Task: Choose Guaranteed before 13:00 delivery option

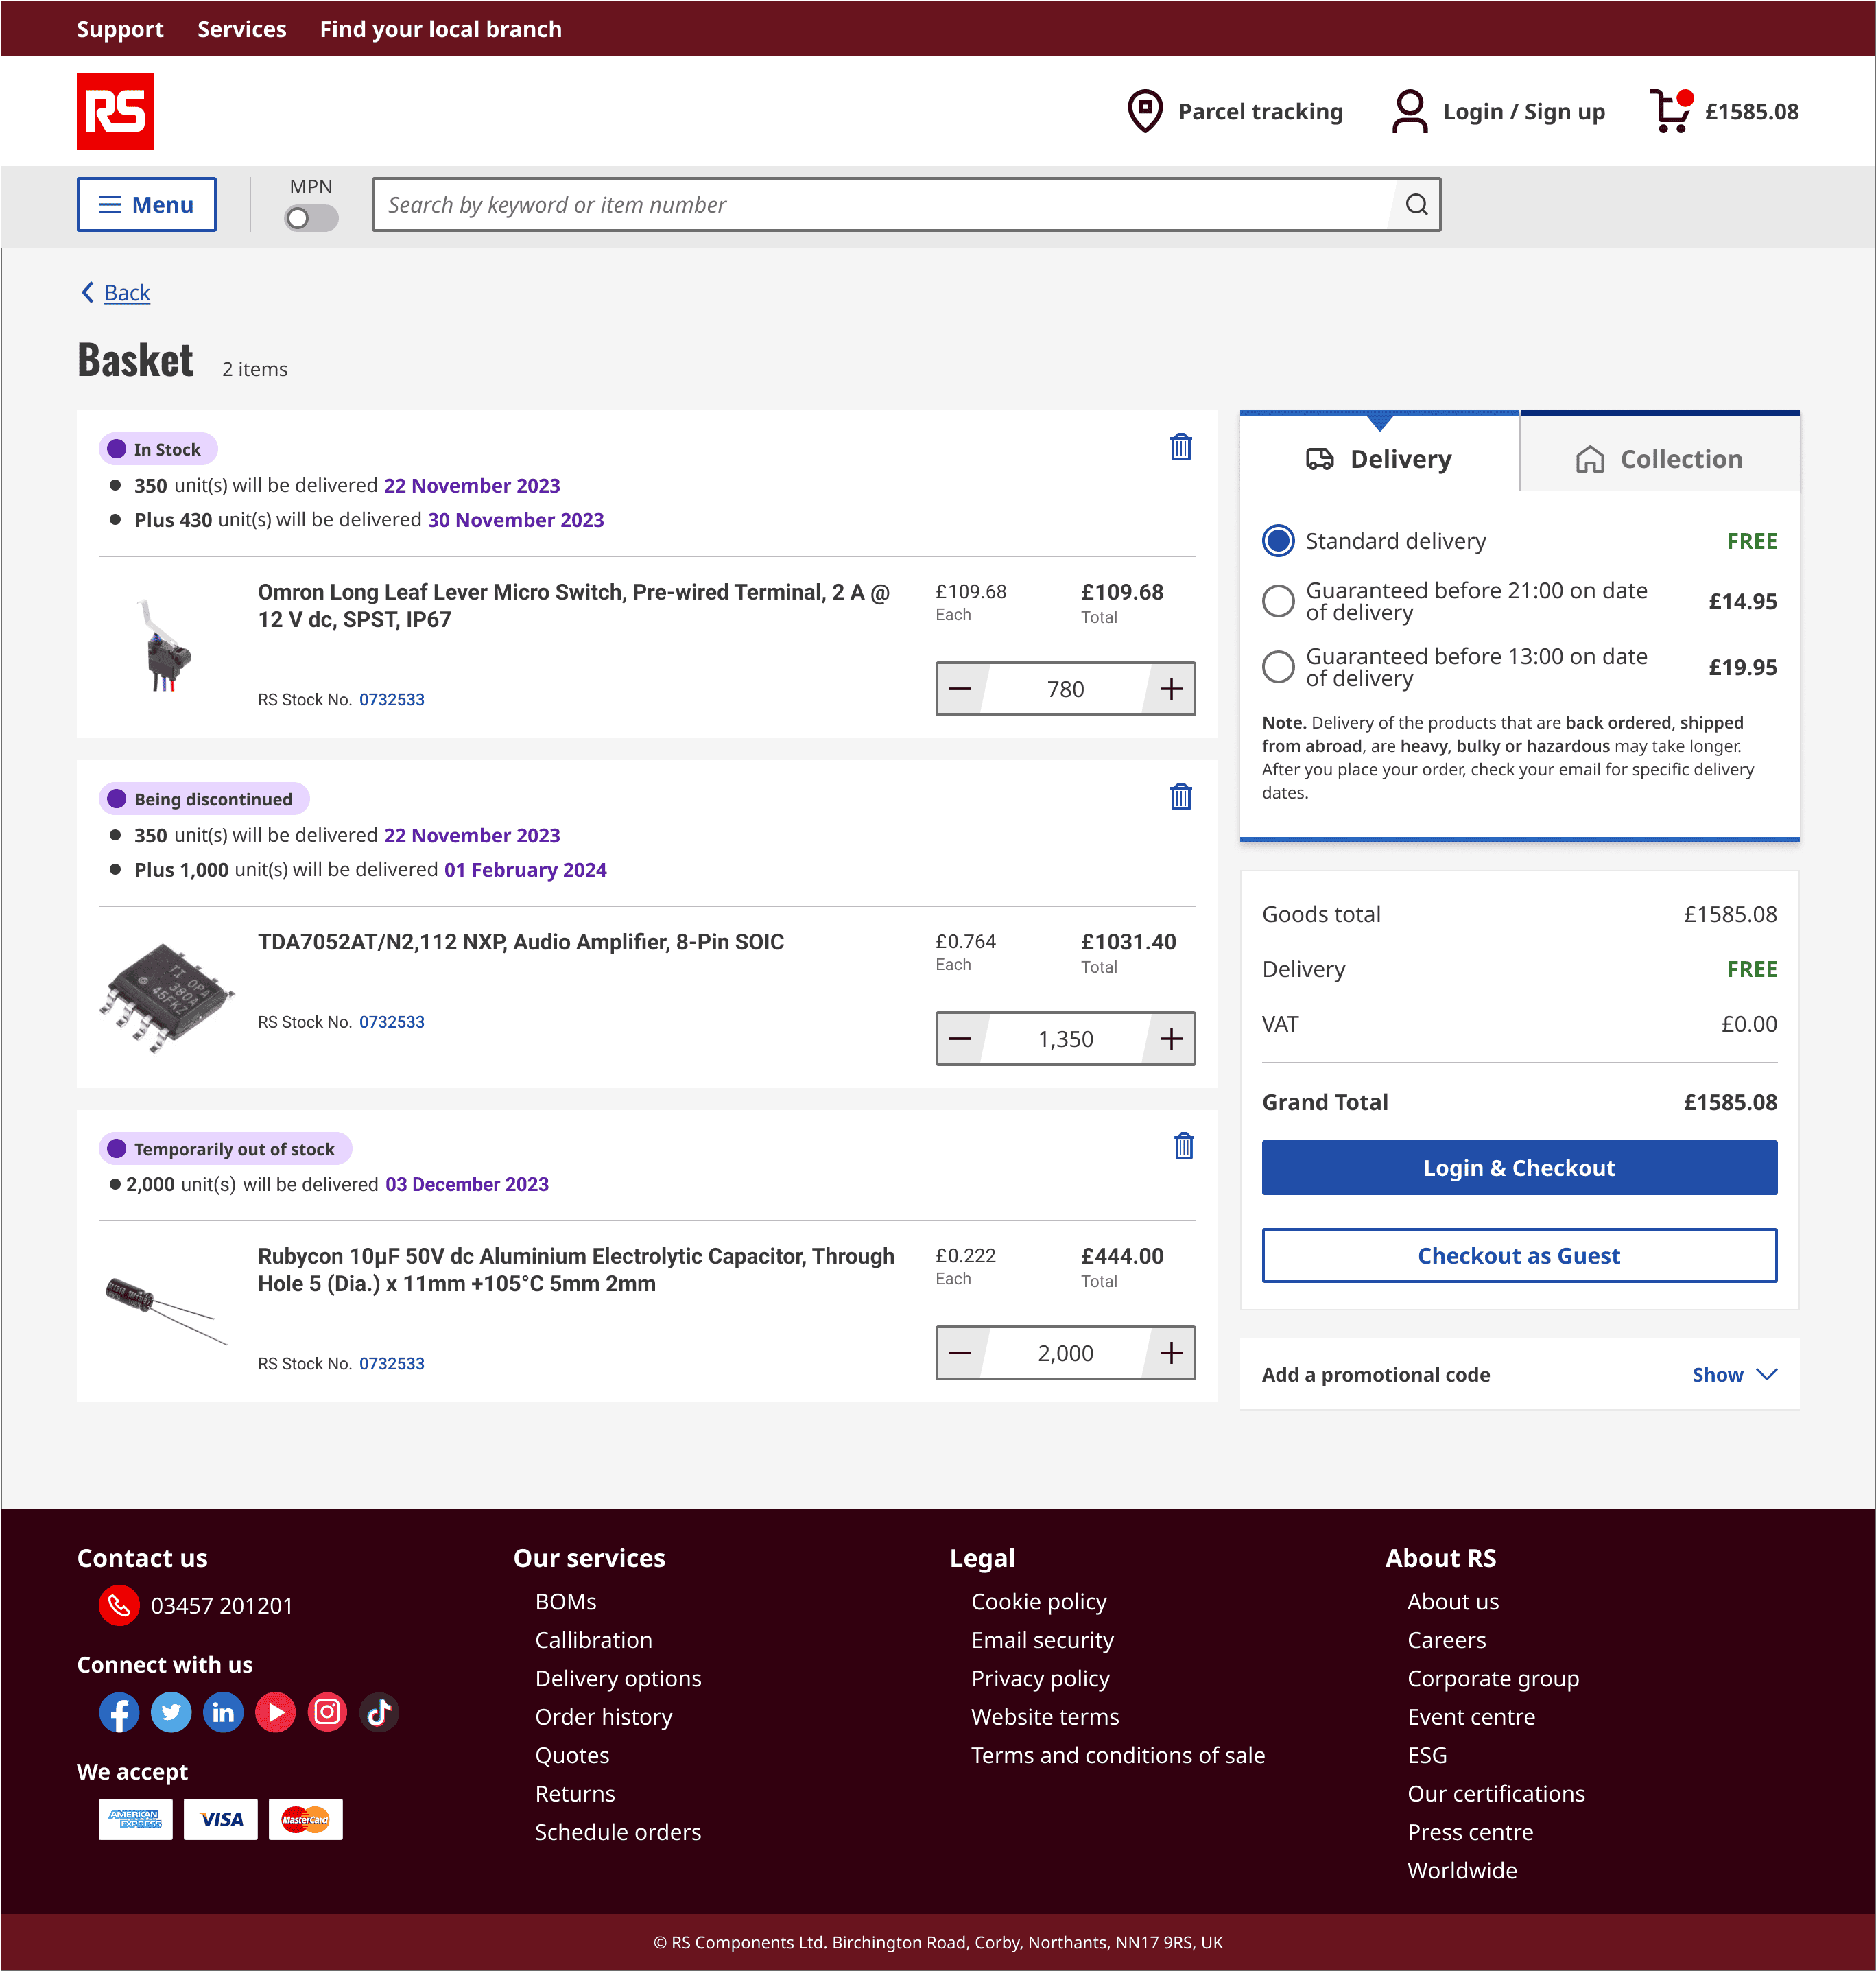Action: click(1278, 667)
